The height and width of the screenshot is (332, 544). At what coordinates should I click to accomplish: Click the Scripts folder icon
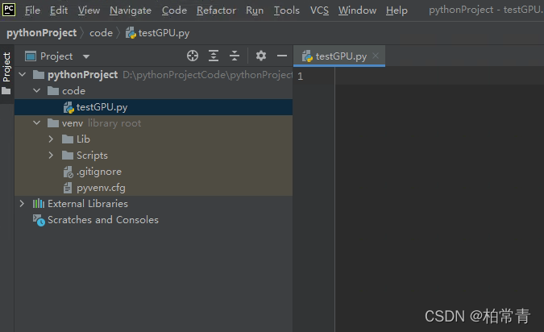[x=68, y=156]
